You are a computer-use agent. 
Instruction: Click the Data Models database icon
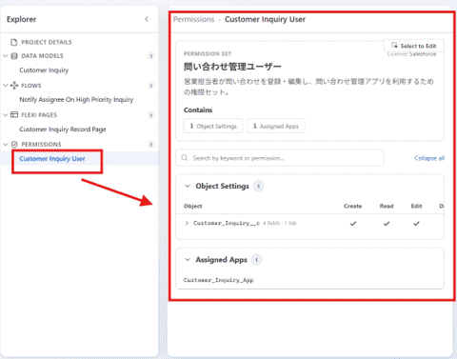(14, 56)
